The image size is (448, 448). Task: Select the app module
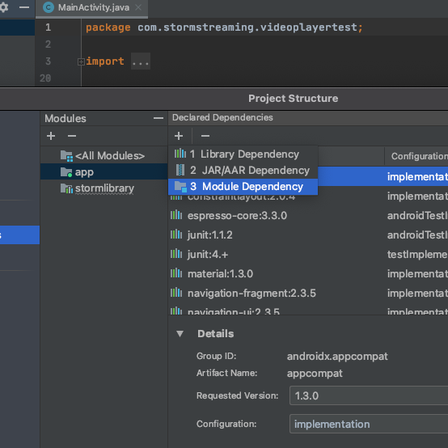pos(104,172)
